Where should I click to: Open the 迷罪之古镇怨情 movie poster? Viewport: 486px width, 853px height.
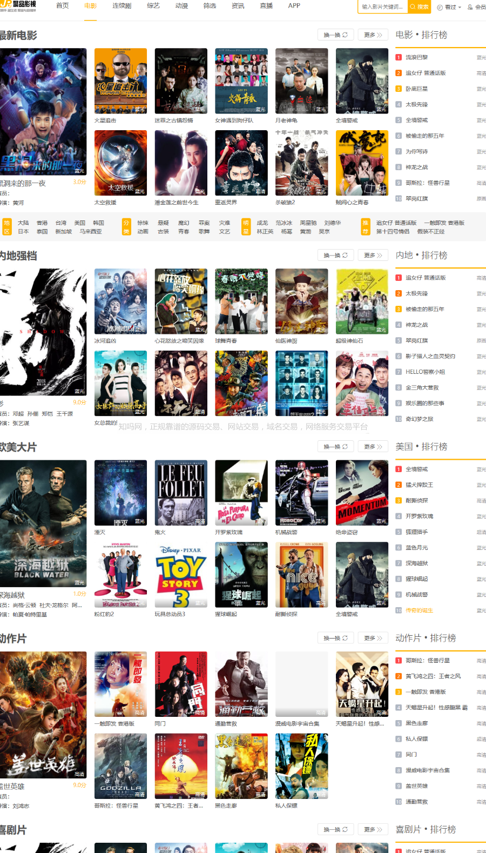[x=181, y=81]
